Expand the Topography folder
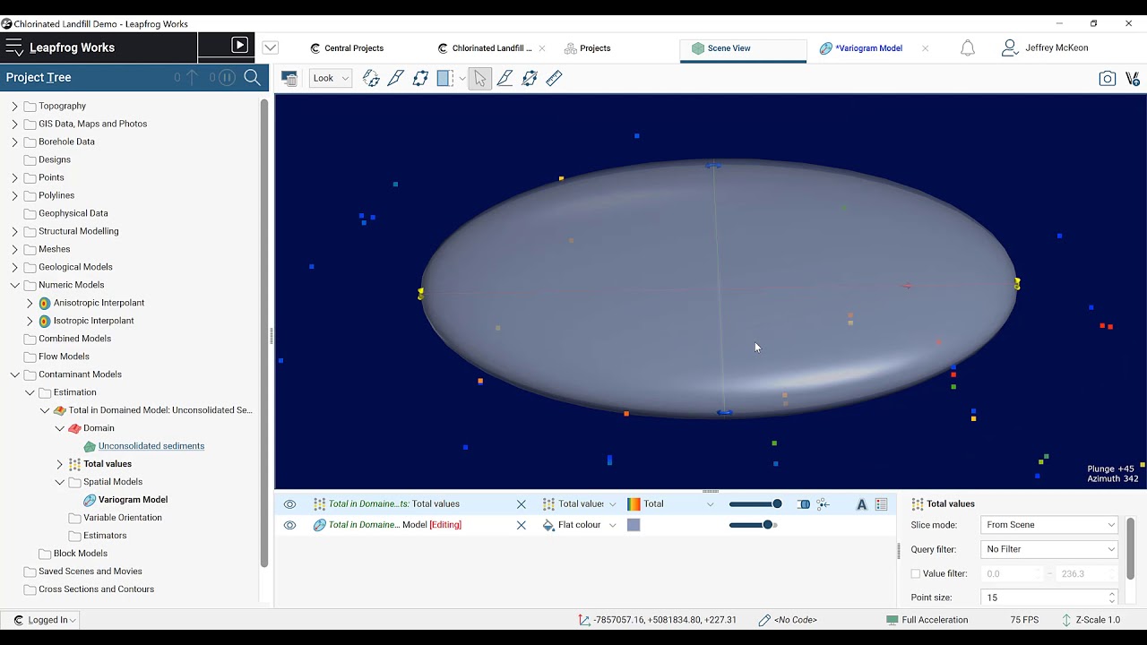Image resolution: width=1147 pixels, height=645 pixels. (x=14, y=106)
